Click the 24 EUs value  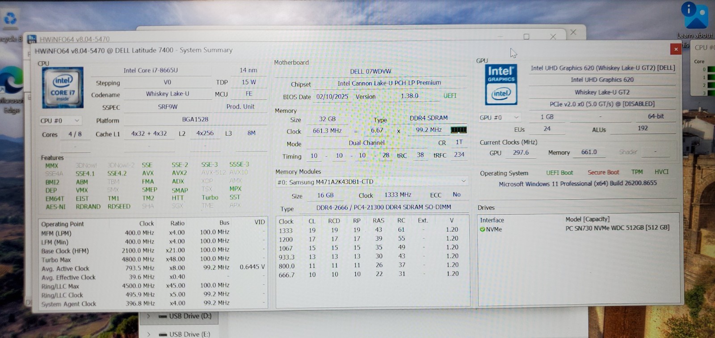[x=547, y=129]
